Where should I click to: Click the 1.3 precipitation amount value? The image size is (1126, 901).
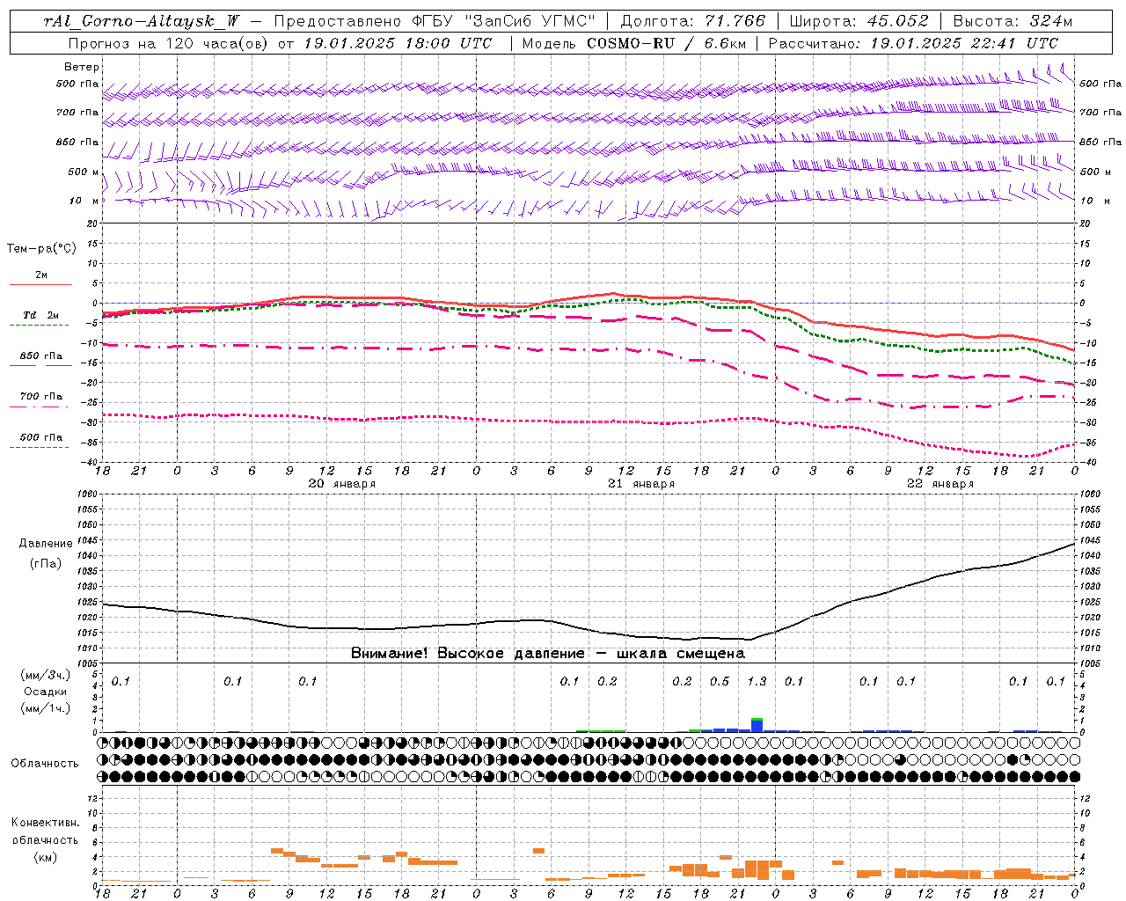tap(757, 681)
